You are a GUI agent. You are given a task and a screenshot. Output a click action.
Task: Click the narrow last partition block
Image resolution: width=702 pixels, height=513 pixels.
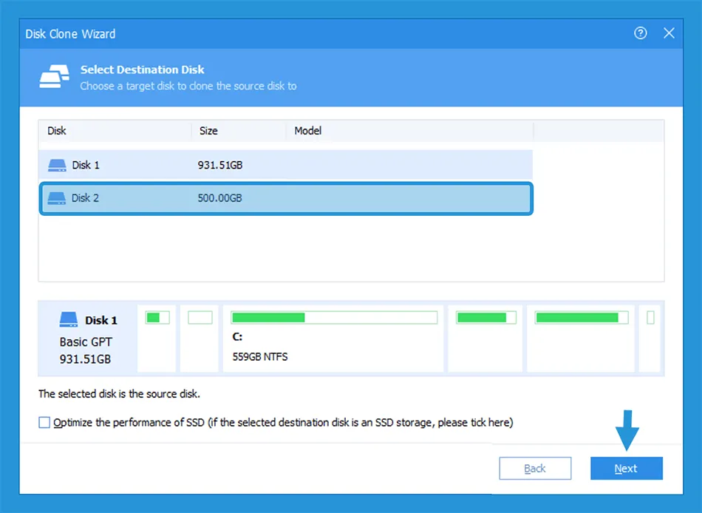tap(650, 339)
